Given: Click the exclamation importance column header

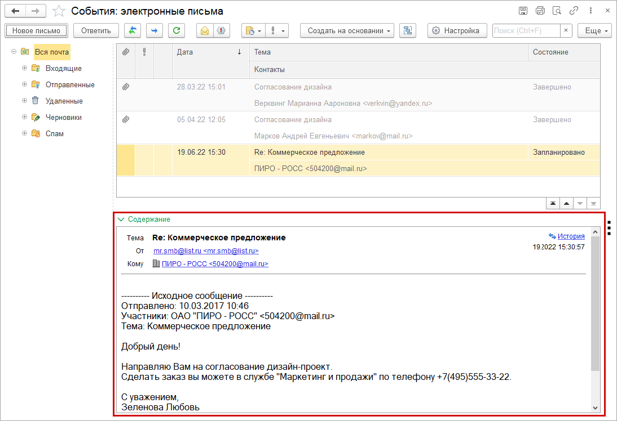Looking at the screenshot, I should (144, 52).
